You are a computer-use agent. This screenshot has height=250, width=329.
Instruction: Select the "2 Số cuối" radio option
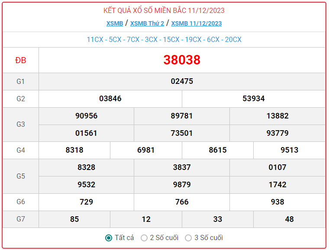[x=144, y=238]
